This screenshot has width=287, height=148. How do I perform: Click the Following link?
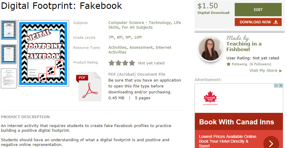(239, 64)
